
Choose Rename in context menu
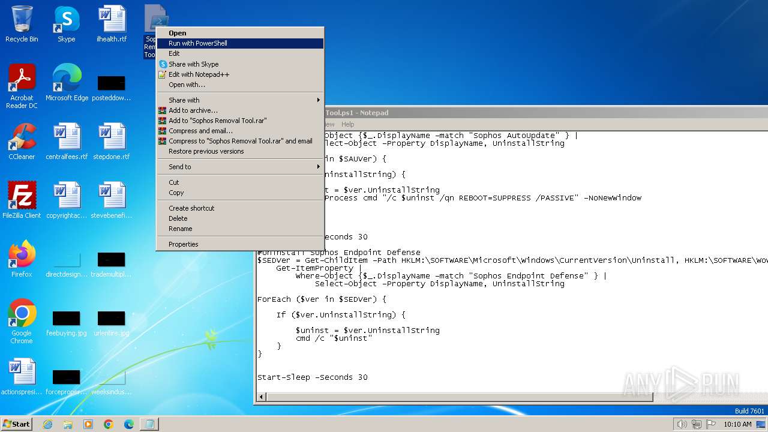240,229
